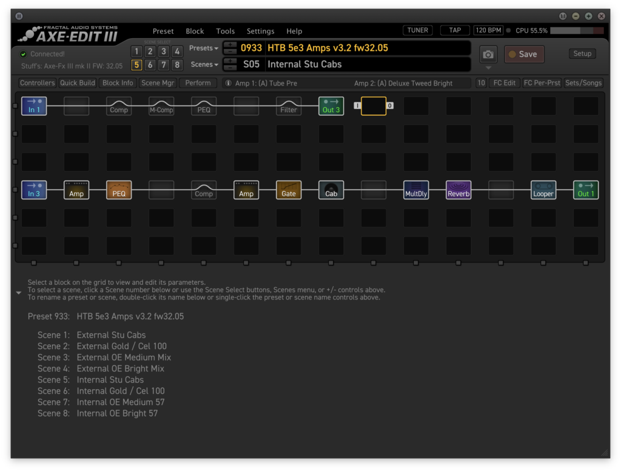Open the Perform view

198,83
